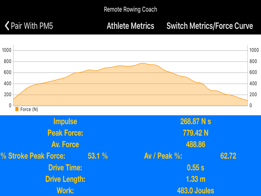Select the 779.42 N value
The image size is (261, 196).
click(195, 133)
